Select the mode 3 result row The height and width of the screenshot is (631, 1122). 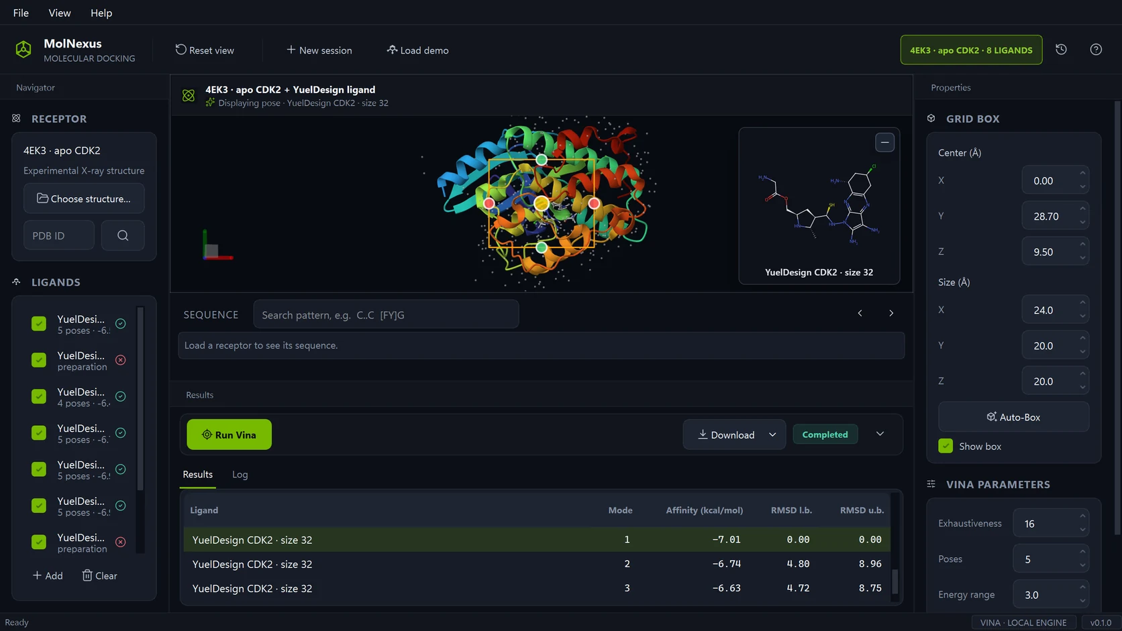coord(536,588)
